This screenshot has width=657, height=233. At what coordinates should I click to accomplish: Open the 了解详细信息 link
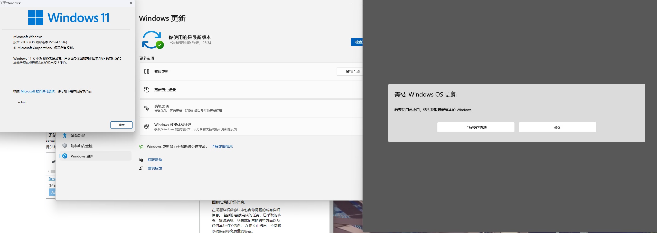(x=222, y=146)
